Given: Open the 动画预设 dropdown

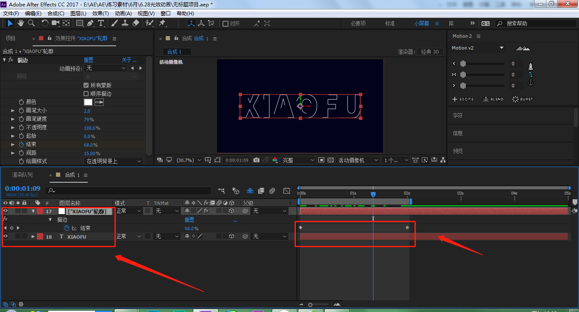Looking at the screenshot, I should point(105,68).
